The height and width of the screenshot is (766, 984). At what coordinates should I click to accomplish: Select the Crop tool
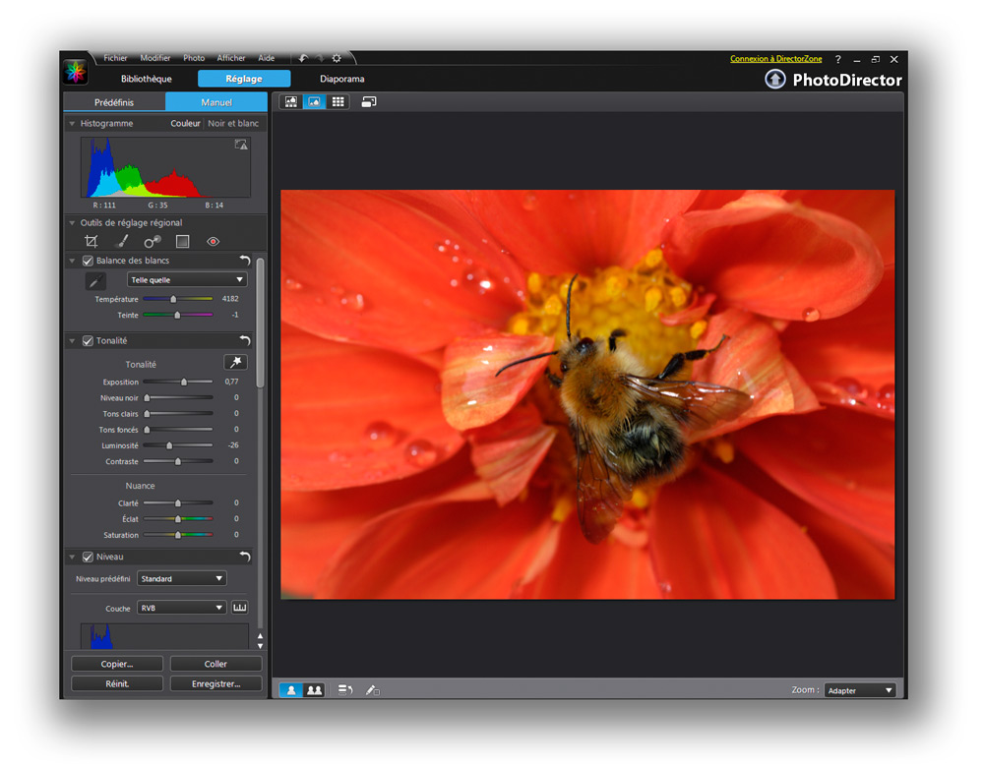92,242
